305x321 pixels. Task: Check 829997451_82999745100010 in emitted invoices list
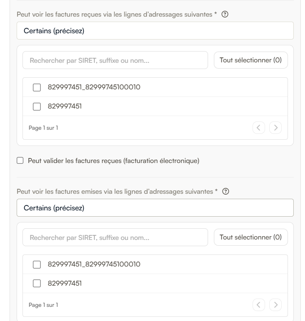pos(37,264)
